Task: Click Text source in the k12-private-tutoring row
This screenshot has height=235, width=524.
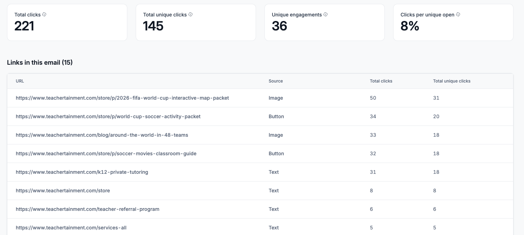Action: tap(274, 172)
